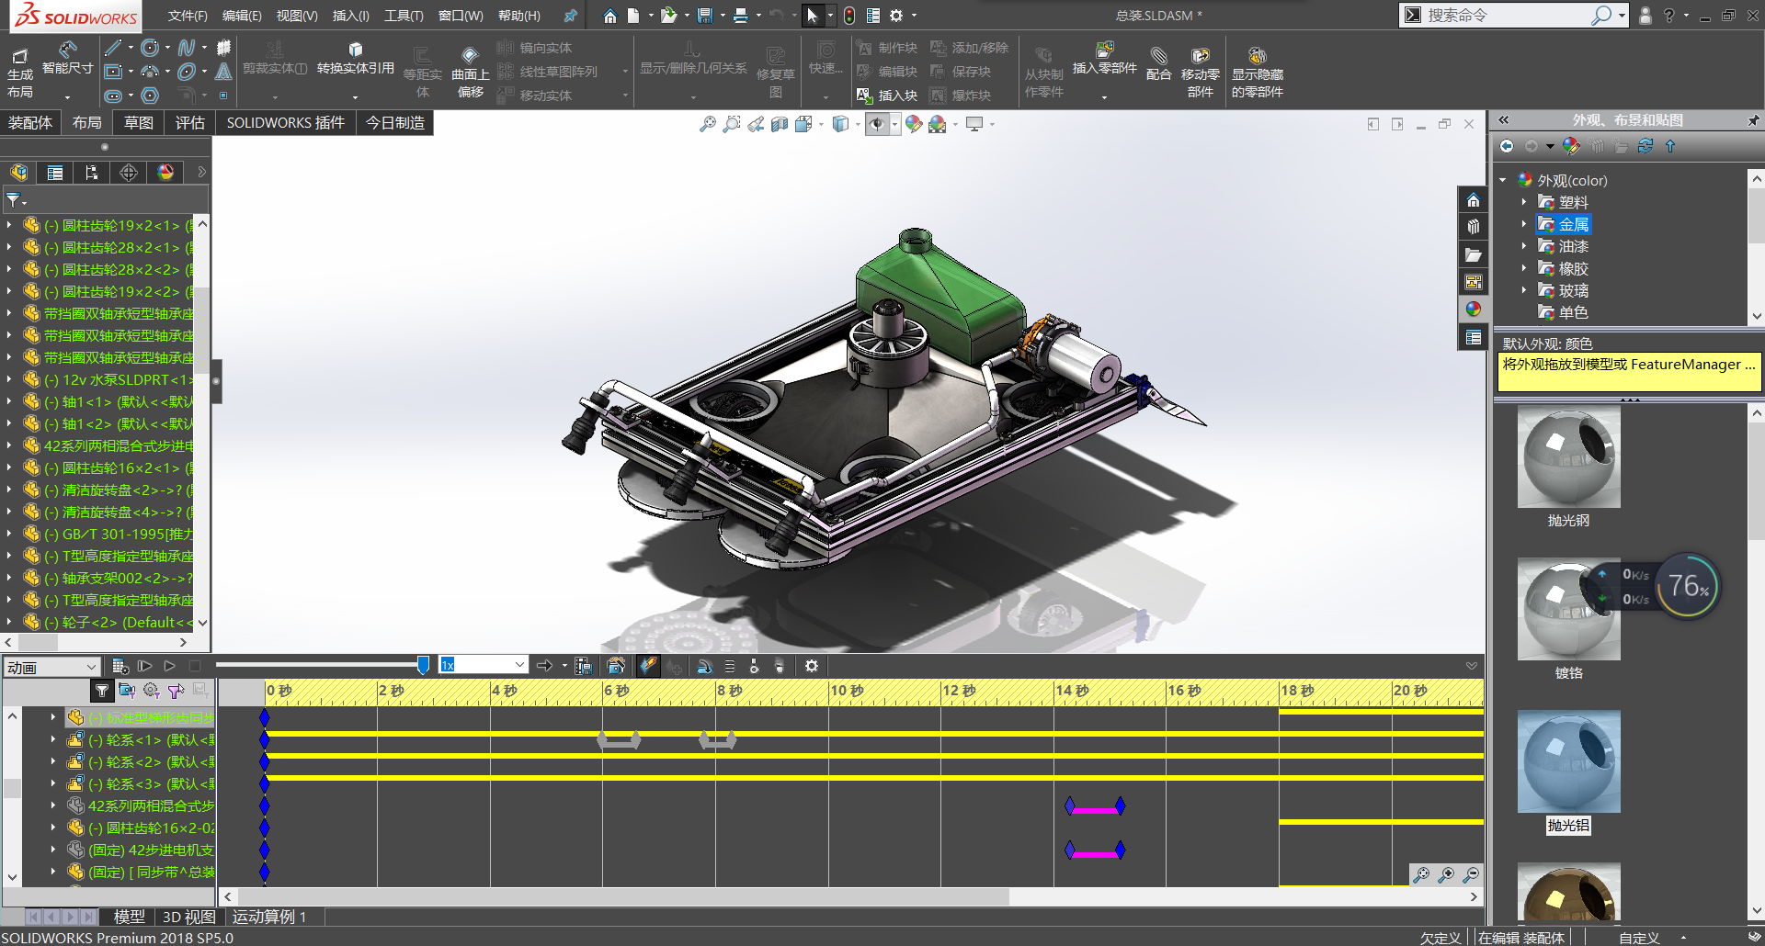Click the playback position slider handle

423,665
